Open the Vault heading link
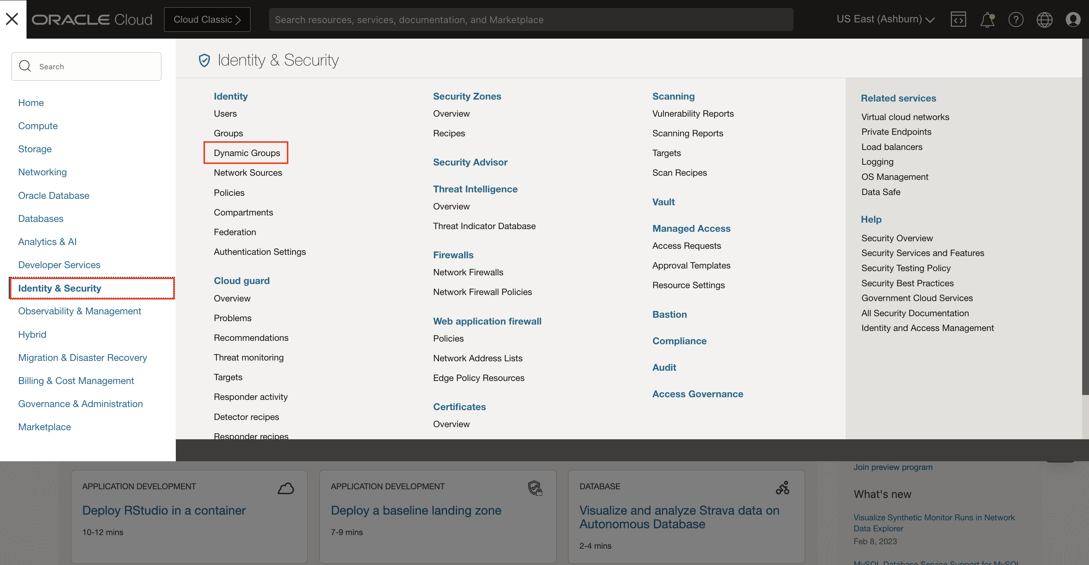Viewport: 1089px width, 565px height. pos(663,202)
